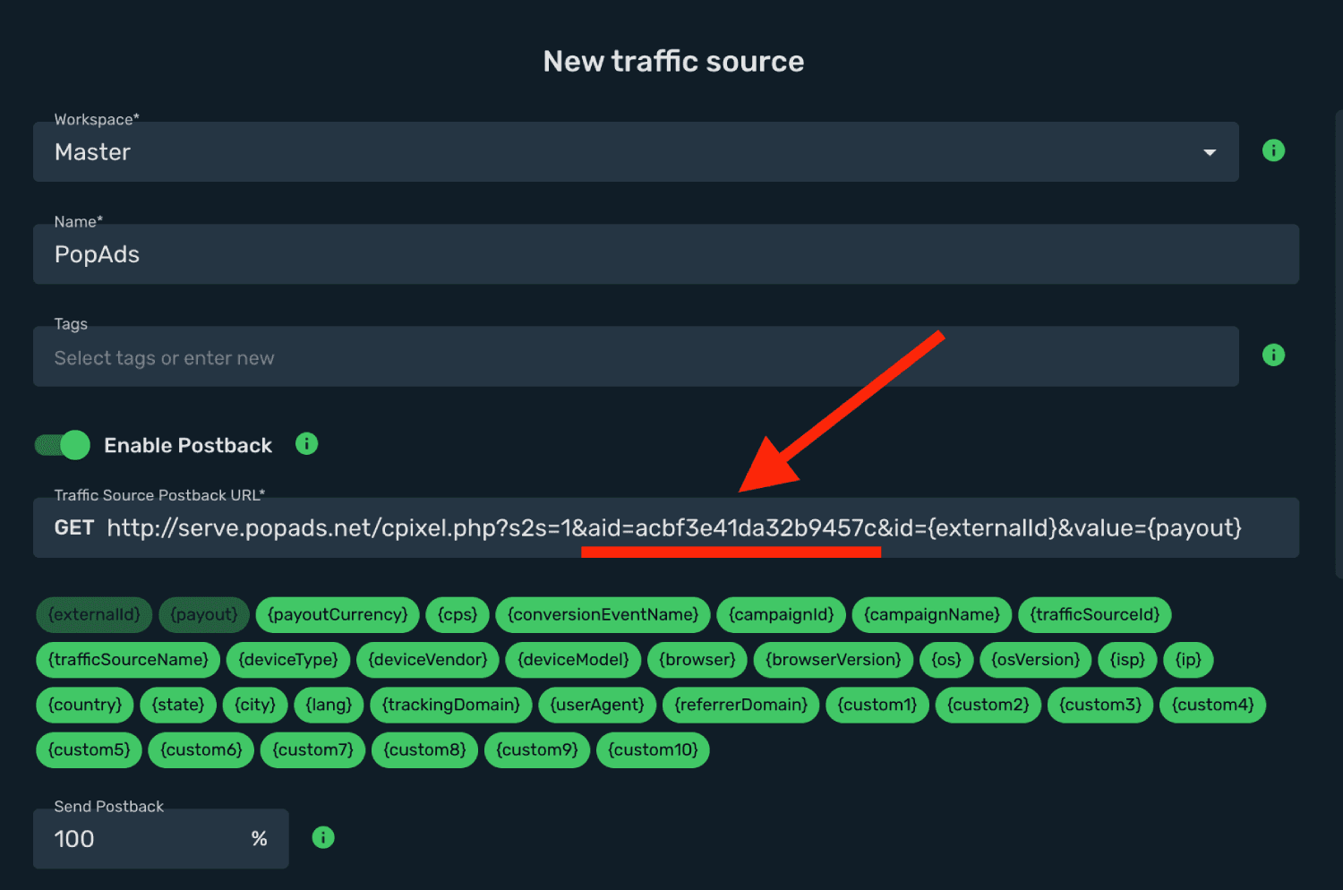The image size is (1343, 890).
Task: Open the Tags selection field
Action: coord(636,356)
